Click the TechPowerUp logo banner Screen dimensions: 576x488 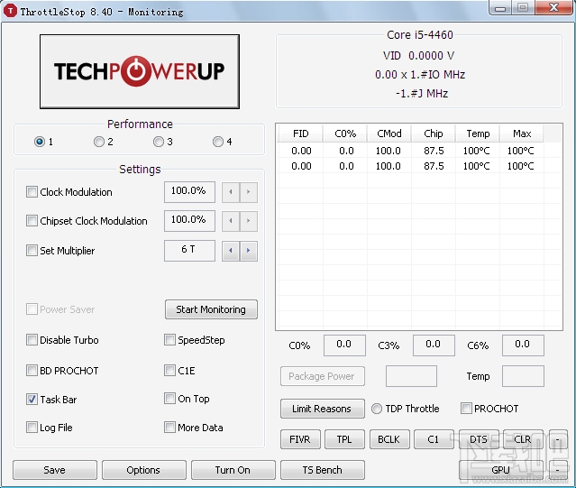[x=140, y=71]
